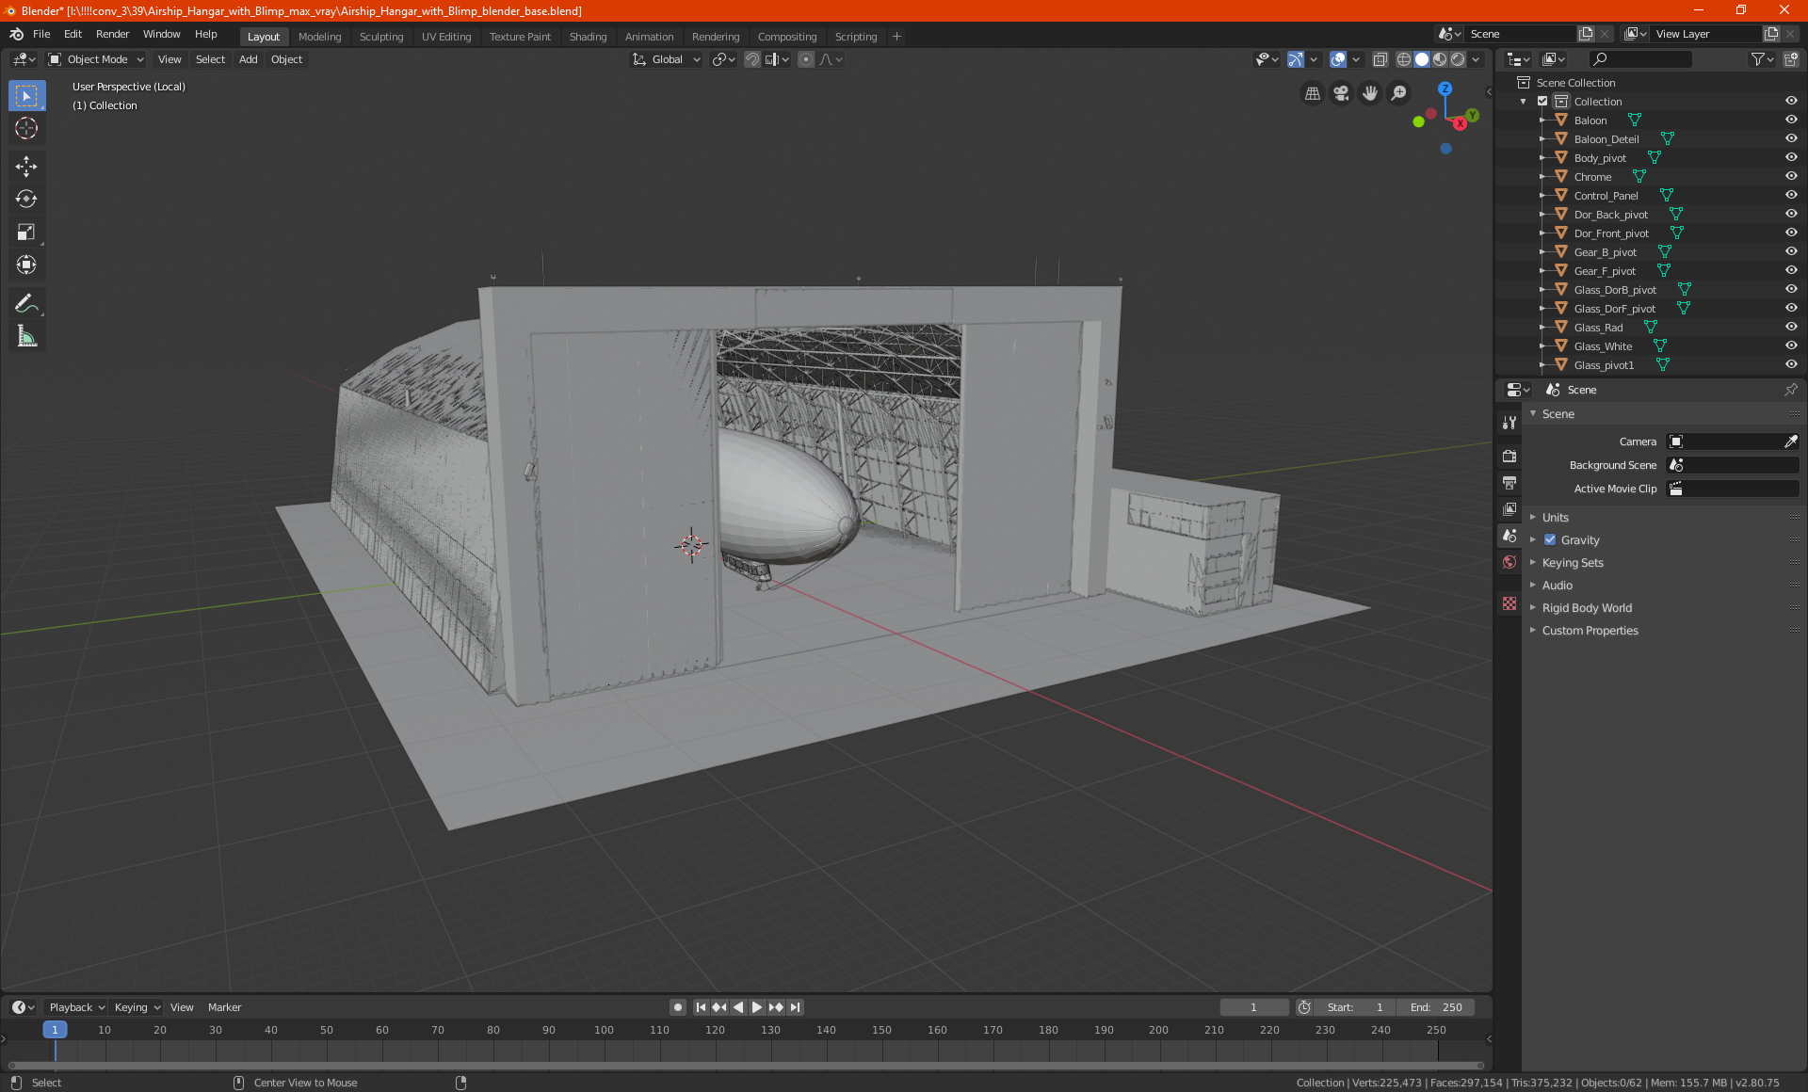Select the Select Box tool
Image resolution: width=1808 pixels, height=1092 pixels.
click(x=26, y=96)
